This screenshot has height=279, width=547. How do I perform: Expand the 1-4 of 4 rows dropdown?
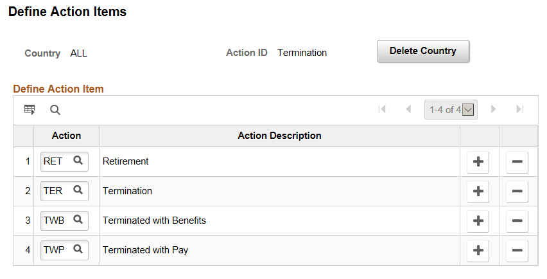468,110
